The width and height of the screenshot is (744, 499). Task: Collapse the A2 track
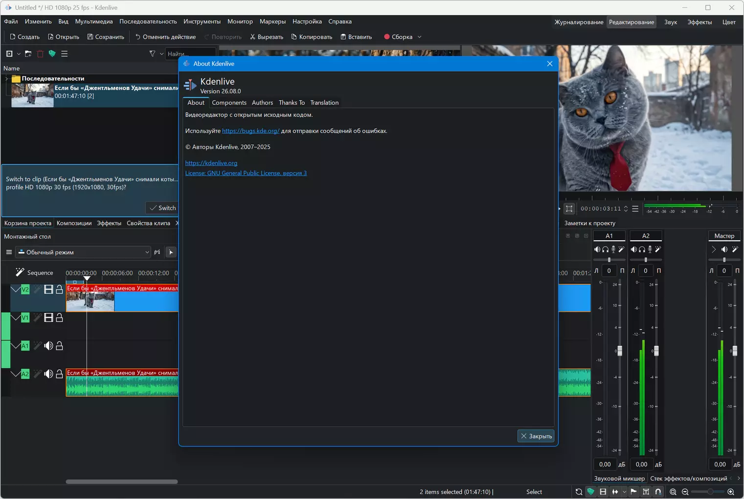click(x=15, y=374)
